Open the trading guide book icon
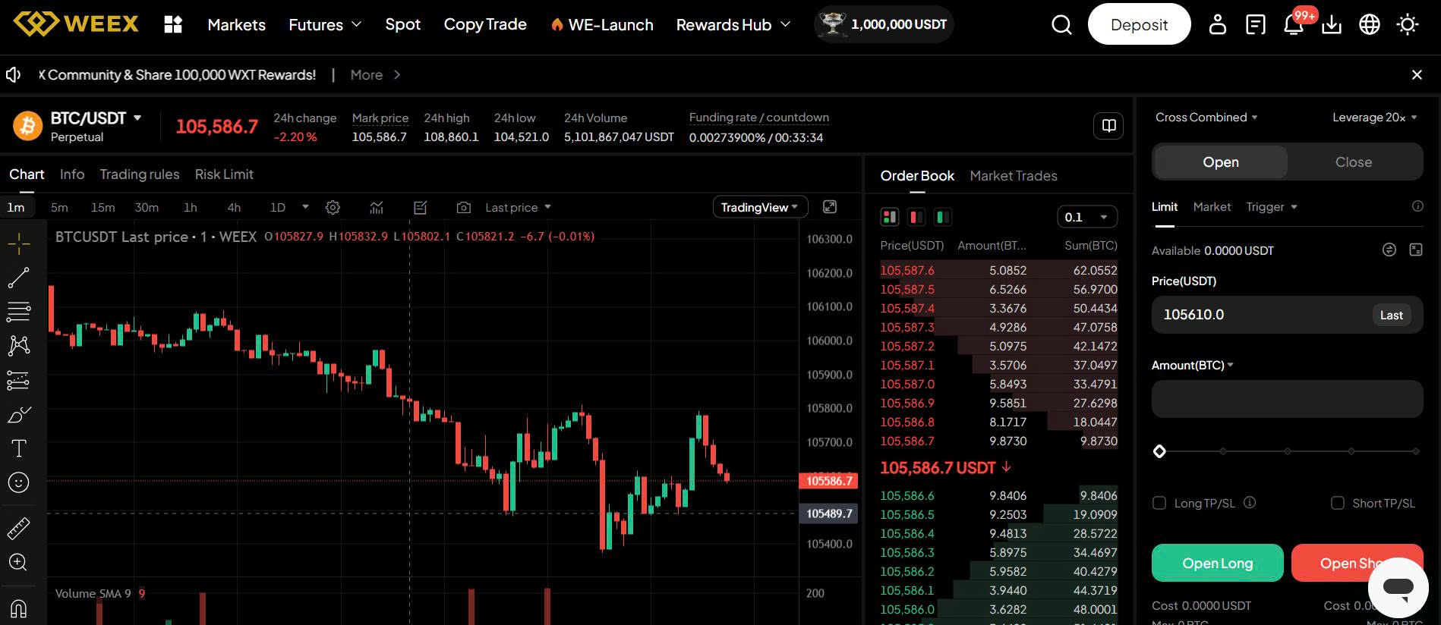 [x=1108, y=125]
